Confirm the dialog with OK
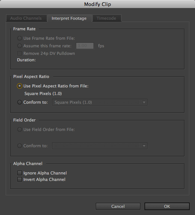195x215 pixels. [167, 206]
